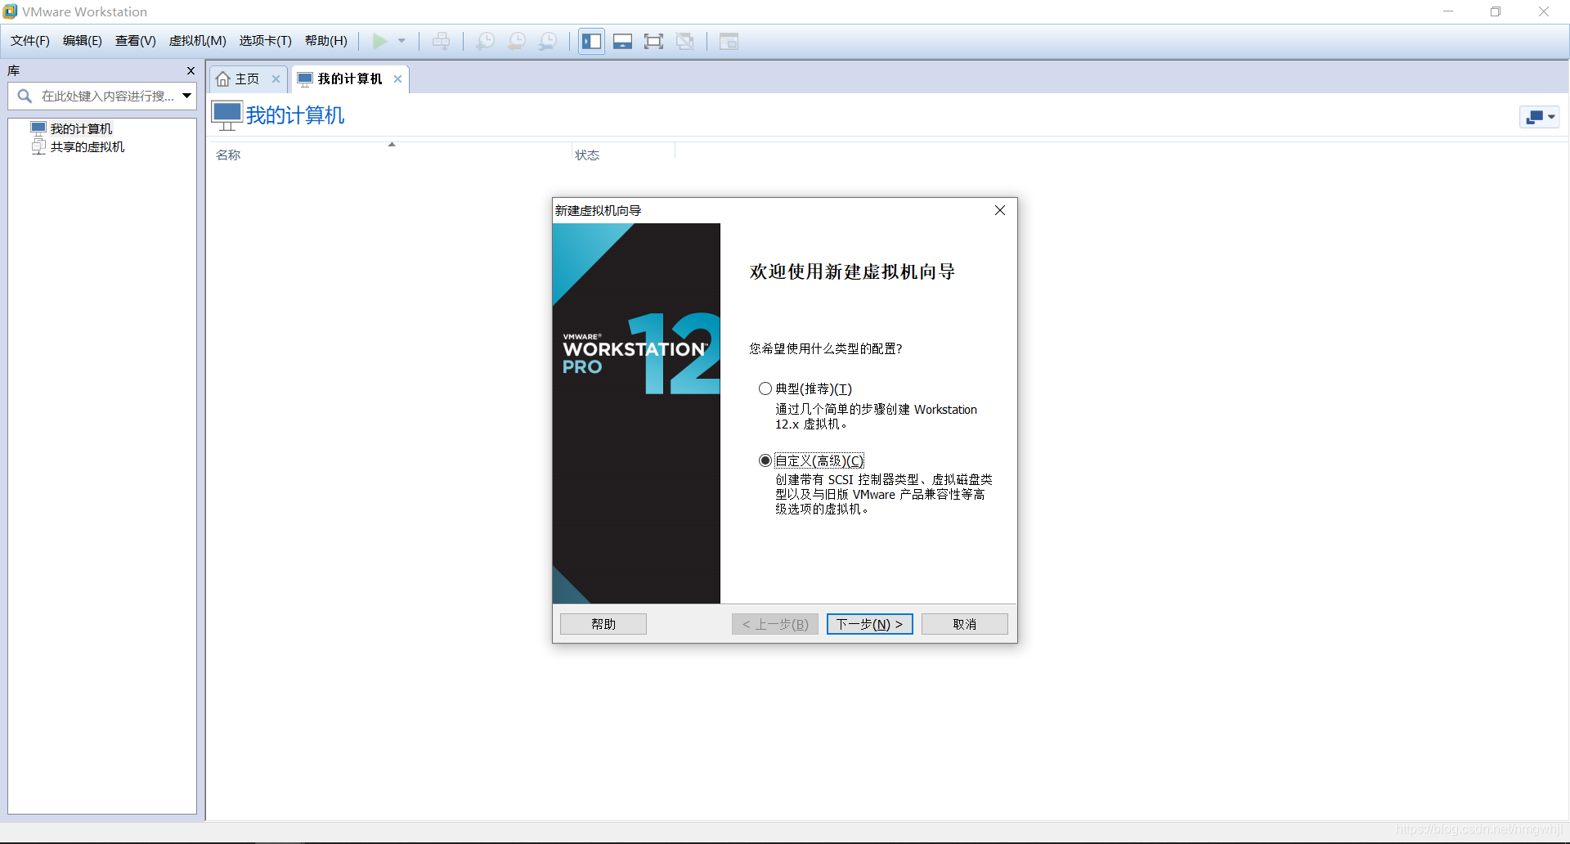Close the 库 library panel

coord(191,70)
